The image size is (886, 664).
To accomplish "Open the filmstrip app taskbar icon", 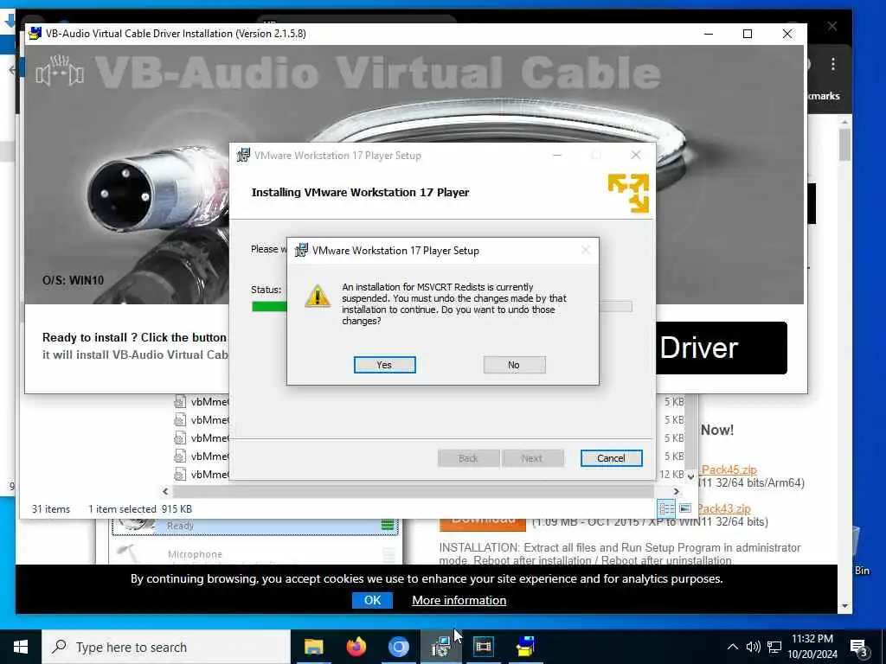I will point(483,647).
